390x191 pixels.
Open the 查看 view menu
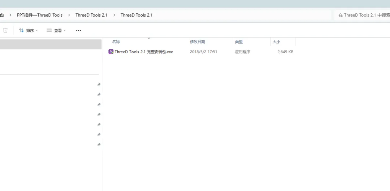coord(56,30)
